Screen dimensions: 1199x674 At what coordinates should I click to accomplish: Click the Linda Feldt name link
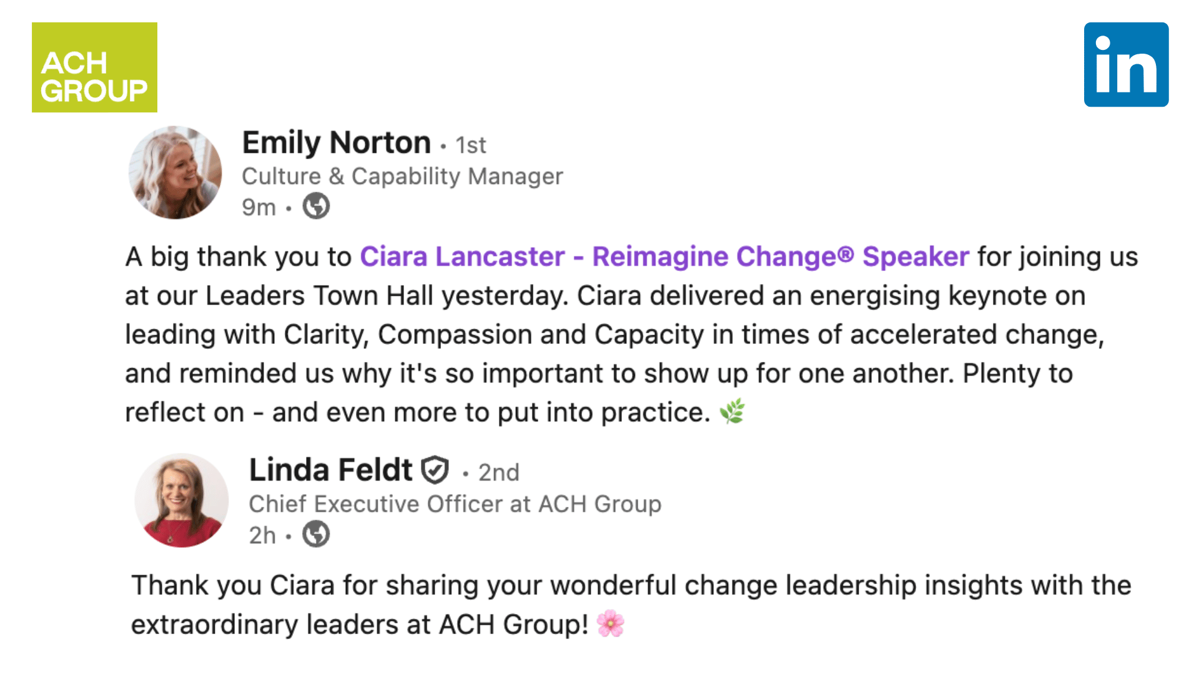[x=330, y=470]
